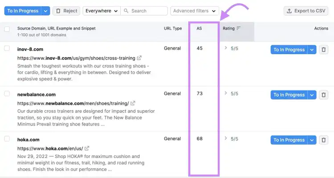Click the search magnifier icon
Image resolution: width=334 pixels, height=178 pixels.
click(126, 11)
